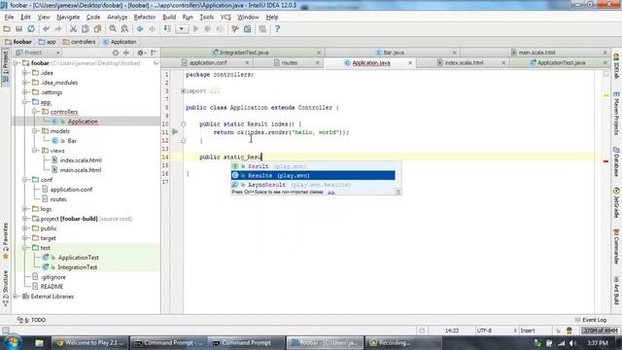Open the Maven Projects side panel
The image size is (622, 350).
(616, 113)
